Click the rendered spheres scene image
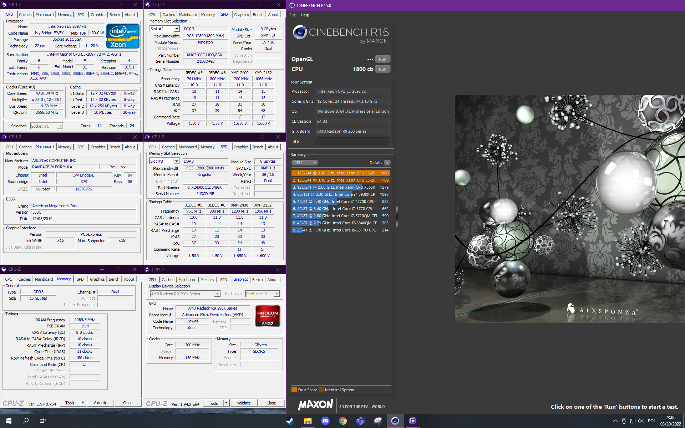The image size is (685, 428). point(570,209)
